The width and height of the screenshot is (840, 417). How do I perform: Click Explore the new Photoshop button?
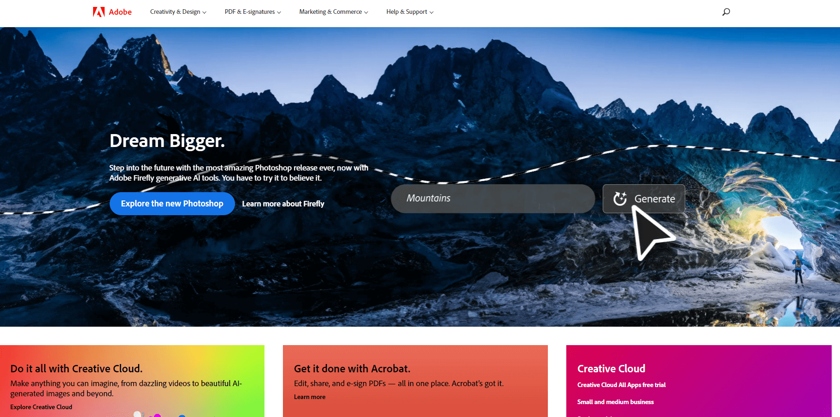(172, 204)
